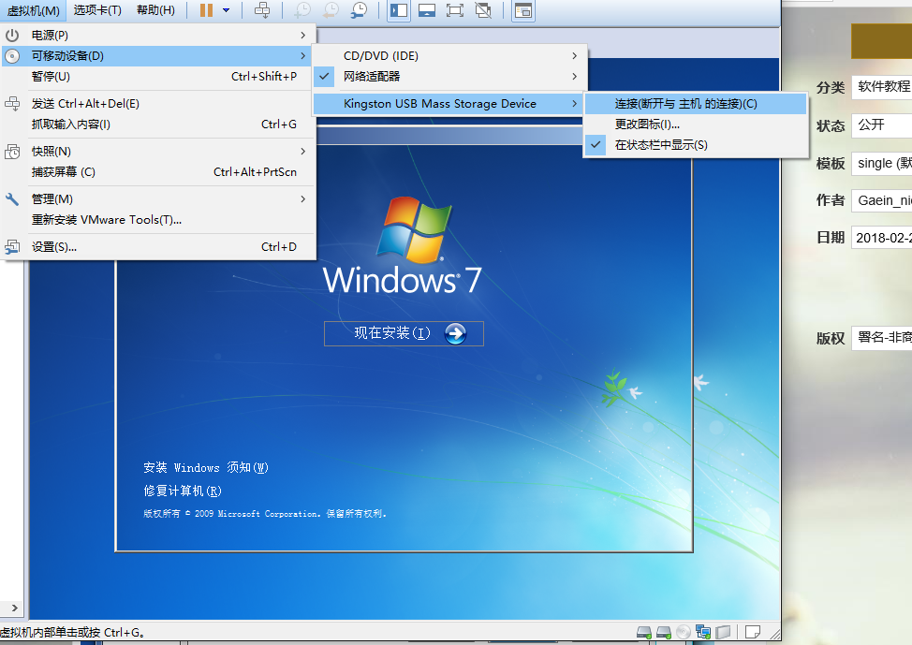
Task: Open the snapshot manager toolbar icon
Action: click(360, 10)
